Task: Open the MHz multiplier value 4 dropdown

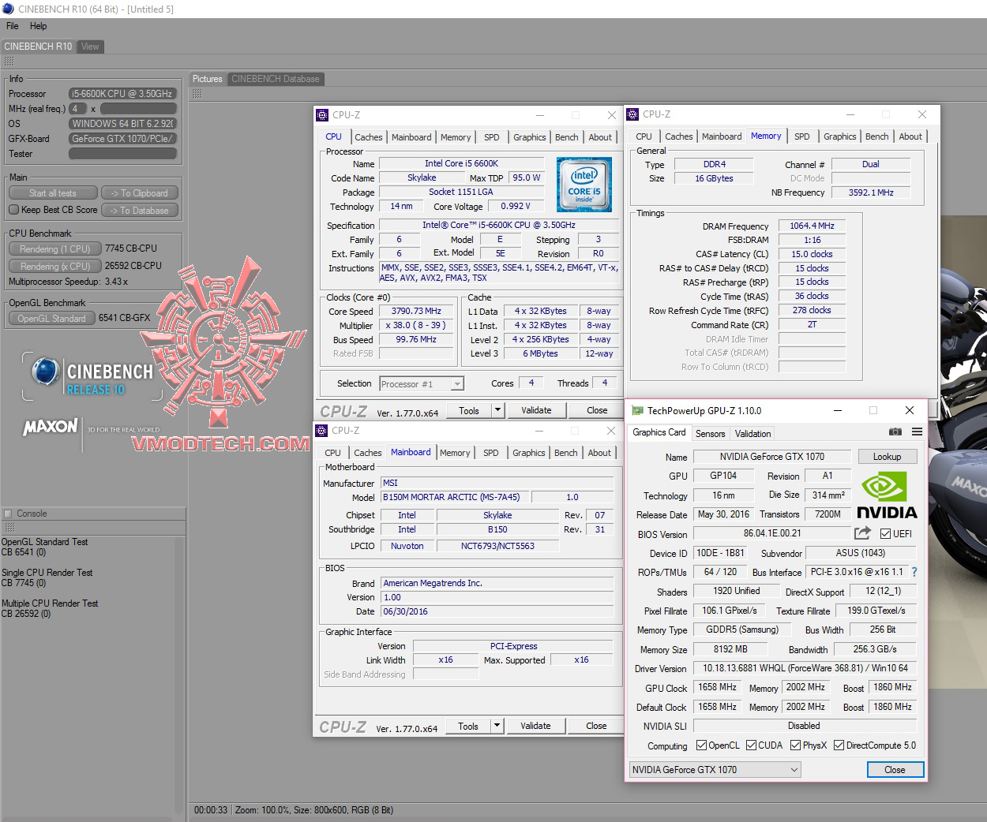Action: [x=77, y=109]
